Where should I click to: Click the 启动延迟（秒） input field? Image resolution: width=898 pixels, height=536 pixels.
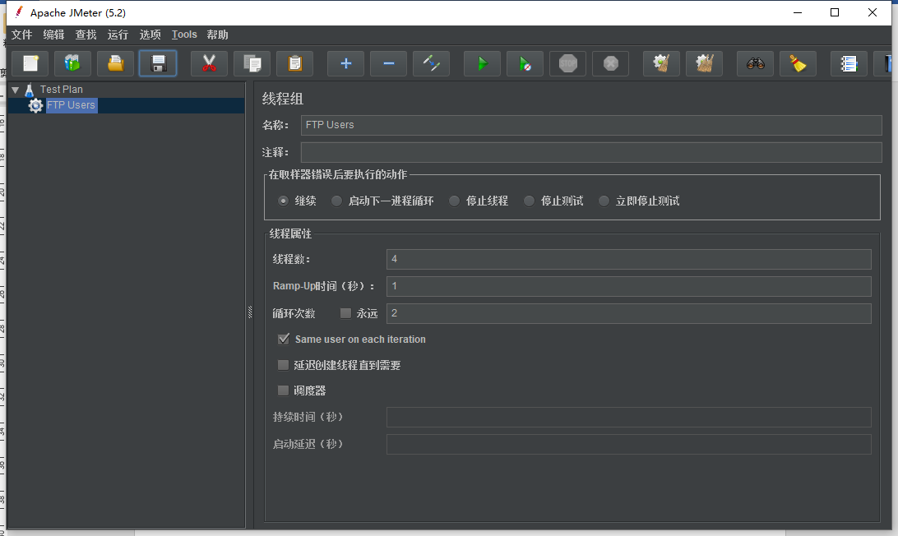[x=629, y=445]
